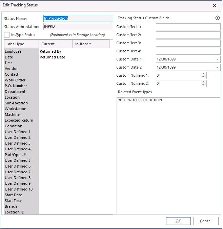This screenshot has height=229, width=223.
Task: Enable the In-Type Status checkbox
Action: (7, 35)
